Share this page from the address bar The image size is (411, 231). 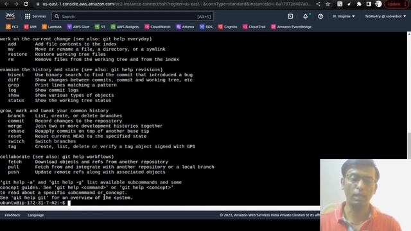tap(319, 4)
